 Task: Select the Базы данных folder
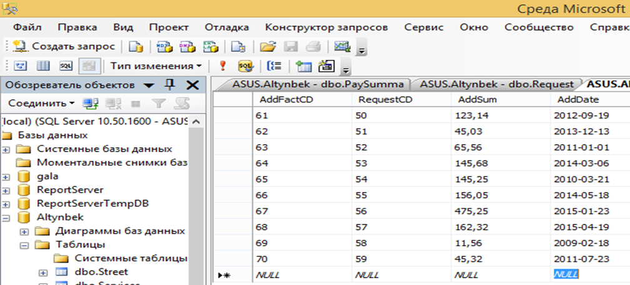click(x=52, y=135)
